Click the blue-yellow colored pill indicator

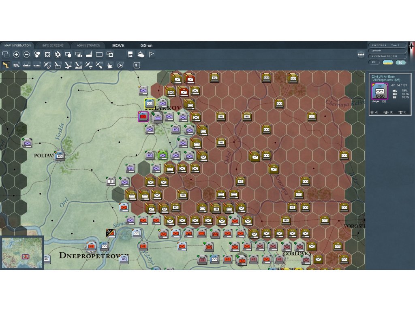388,62
